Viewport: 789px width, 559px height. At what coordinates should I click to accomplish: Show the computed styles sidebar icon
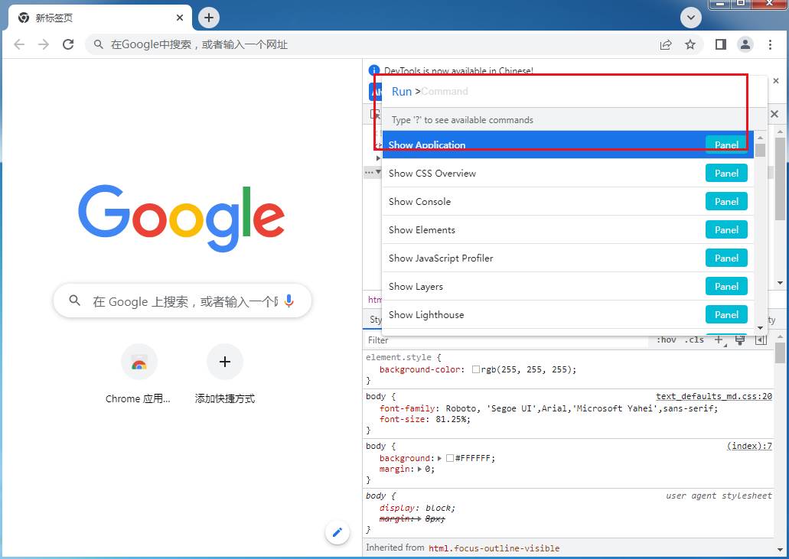(761, 340)
